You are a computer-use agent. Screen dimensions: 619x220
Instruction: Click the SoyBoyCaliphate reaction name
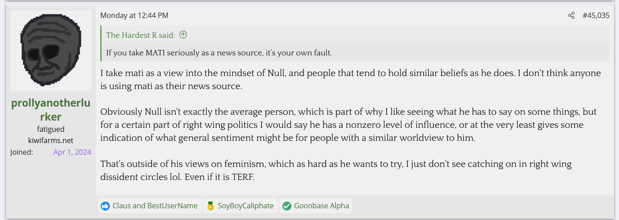click(x=245, y=206)
